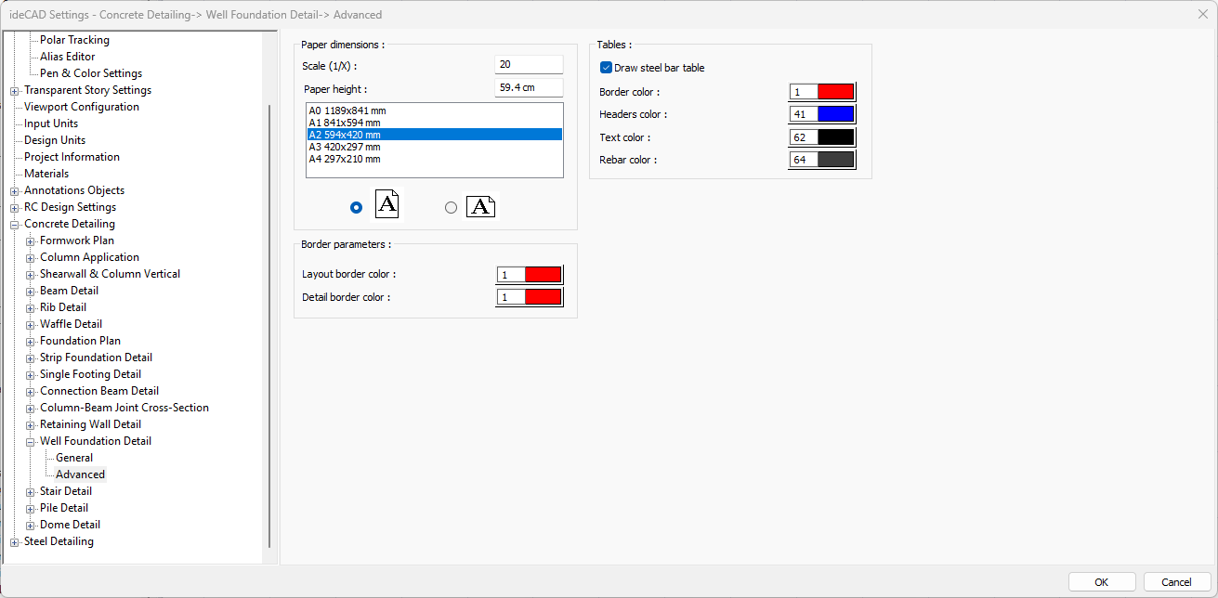The image size is (1218, 598).
Task: Select the landscape paper orientation icon
Action: tap(479, 206)
